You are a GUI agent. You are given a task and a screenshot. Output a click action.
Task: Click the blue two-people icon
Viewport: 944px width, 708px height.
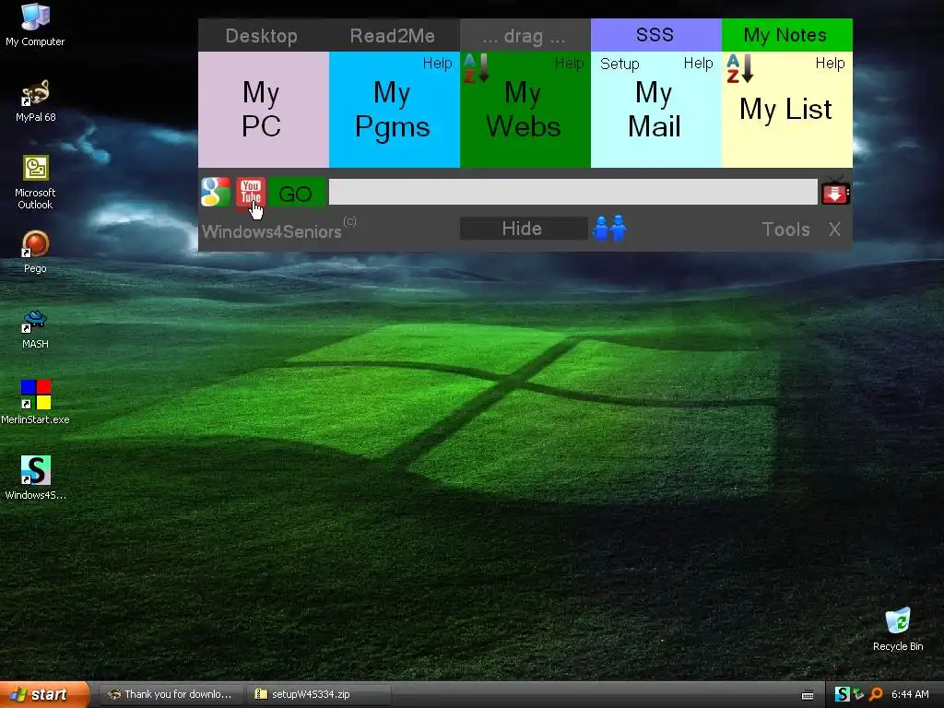(610, 229)
